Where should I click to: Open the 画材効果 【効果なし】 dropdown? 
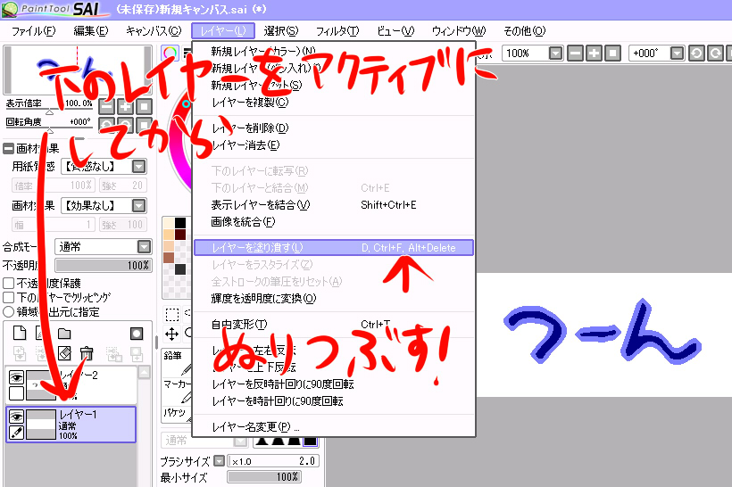click(138, 206)
